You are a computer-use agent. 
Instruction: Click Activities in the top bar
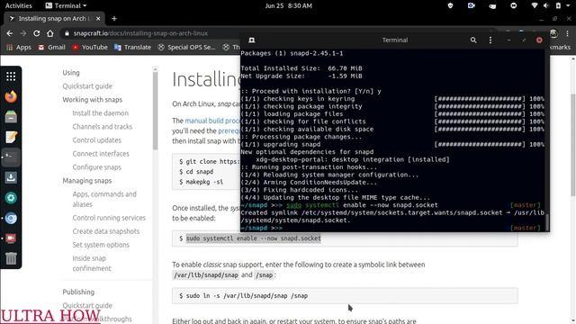(x=18, y=5)
